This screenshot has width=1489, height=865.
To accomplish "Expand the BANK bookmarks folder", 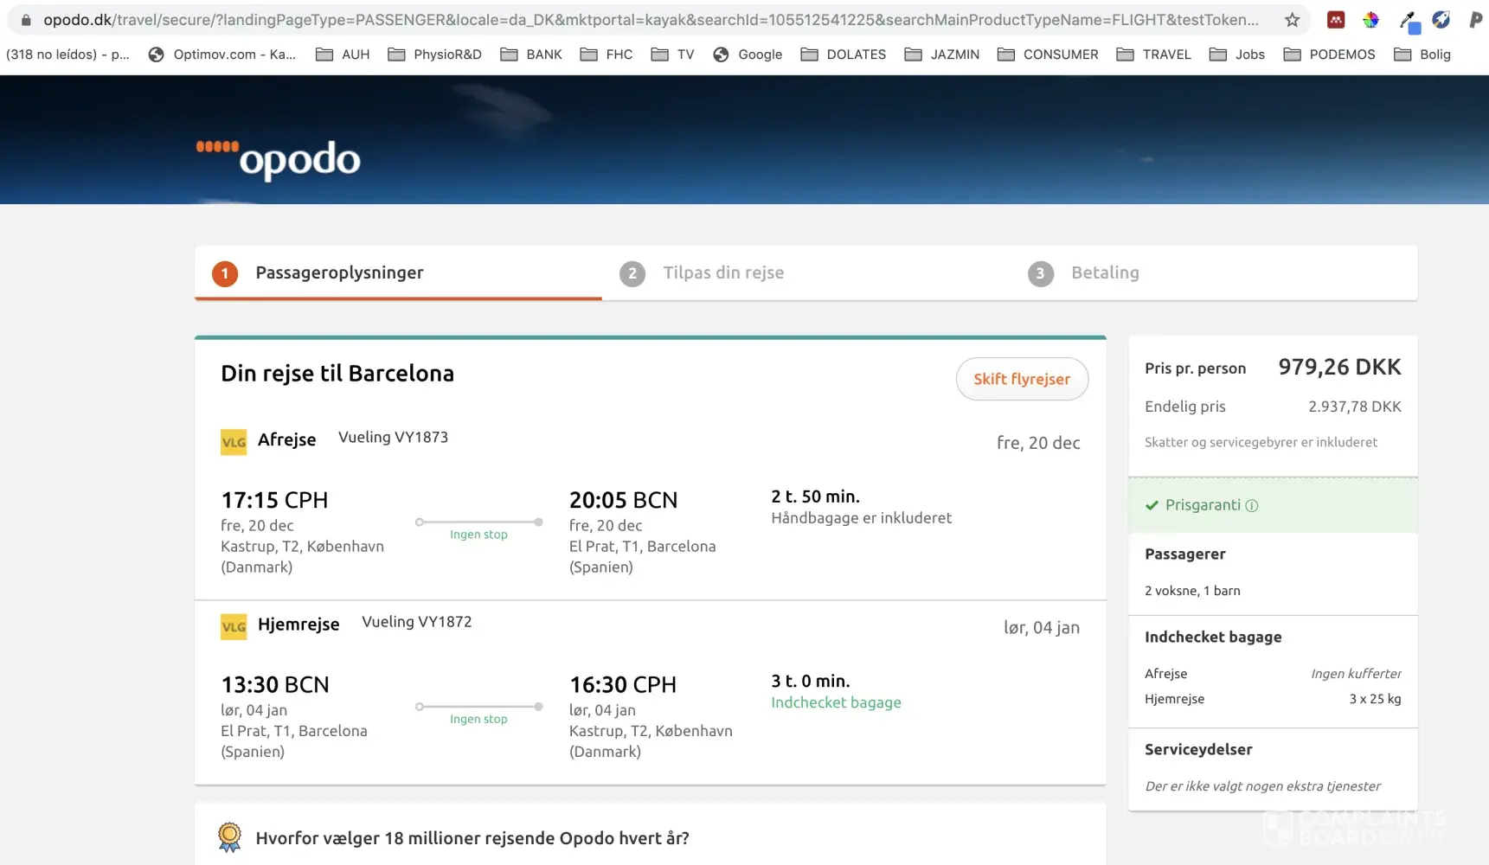I will coord(531,54).
